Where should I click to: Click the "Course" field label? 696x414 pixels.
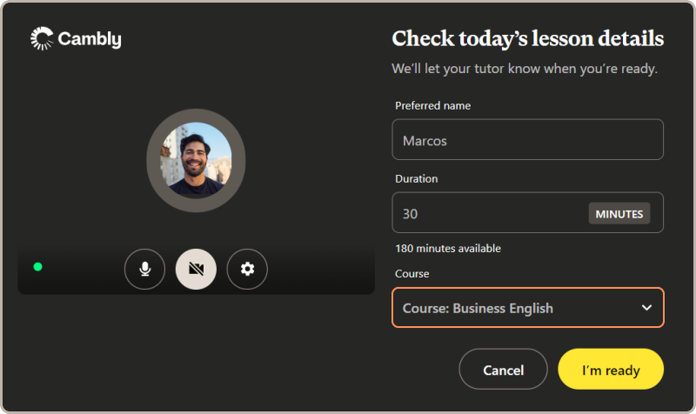[412, 273]
